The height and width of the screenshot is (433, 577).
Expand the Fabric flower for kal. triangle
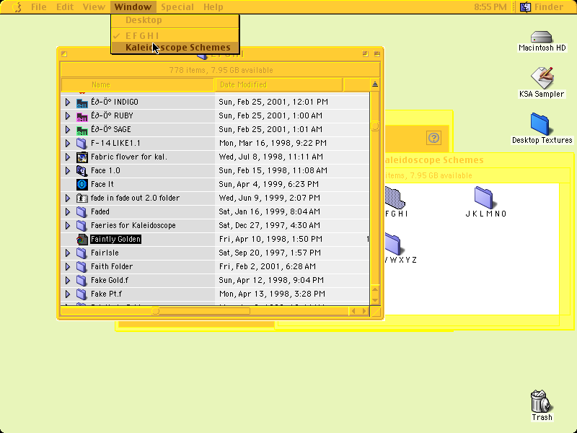click(x=68, y=157)
